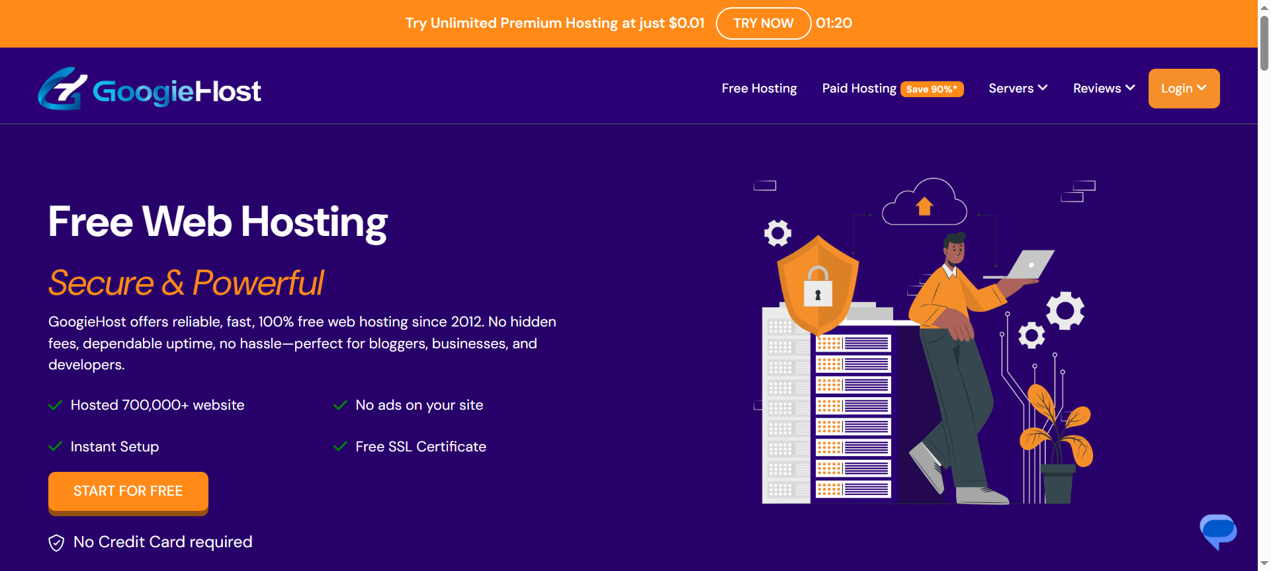Open Paid Hosting menu item
The width and height of the screenshot is (1271, 571).
tap(859, 89)
